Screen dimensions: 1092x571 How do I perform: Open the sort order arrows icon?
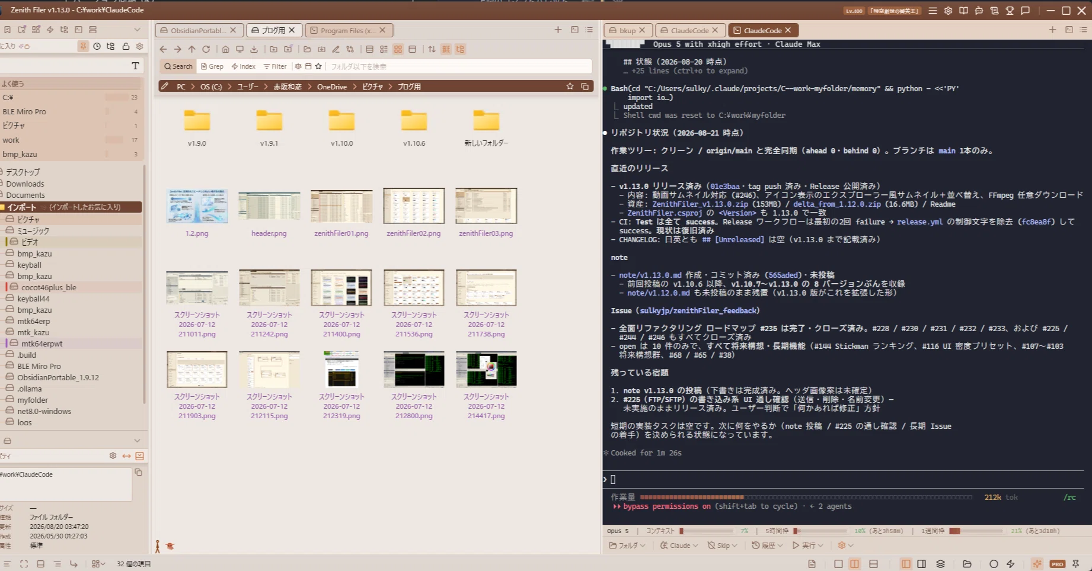(x=432, y=49)
